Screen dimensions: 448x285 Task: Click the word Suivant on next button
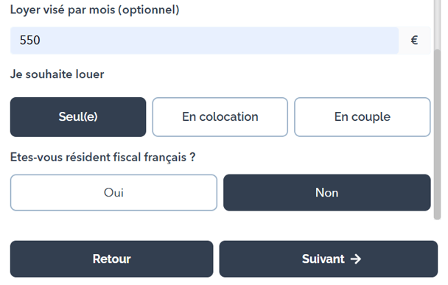tap(323, 259)
